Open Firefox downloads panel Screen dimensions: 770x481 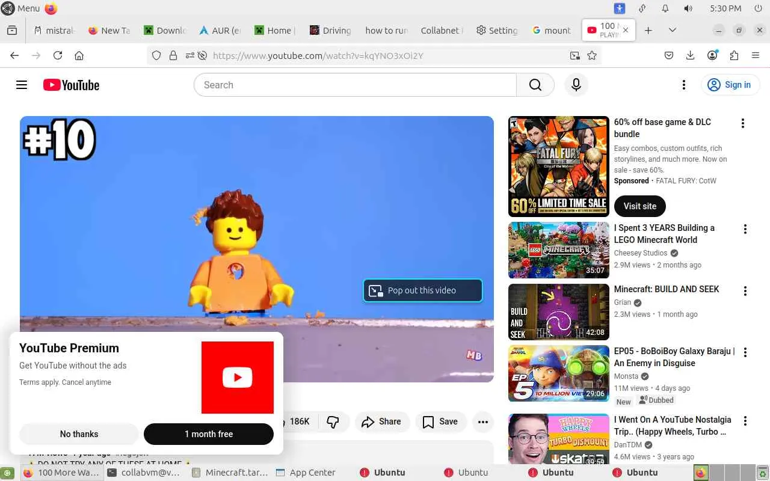pos(691,55)
